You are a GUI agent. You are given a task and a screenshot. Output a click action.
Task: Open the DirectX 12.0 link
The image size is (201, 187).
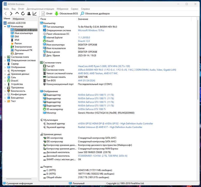[84, 41]
